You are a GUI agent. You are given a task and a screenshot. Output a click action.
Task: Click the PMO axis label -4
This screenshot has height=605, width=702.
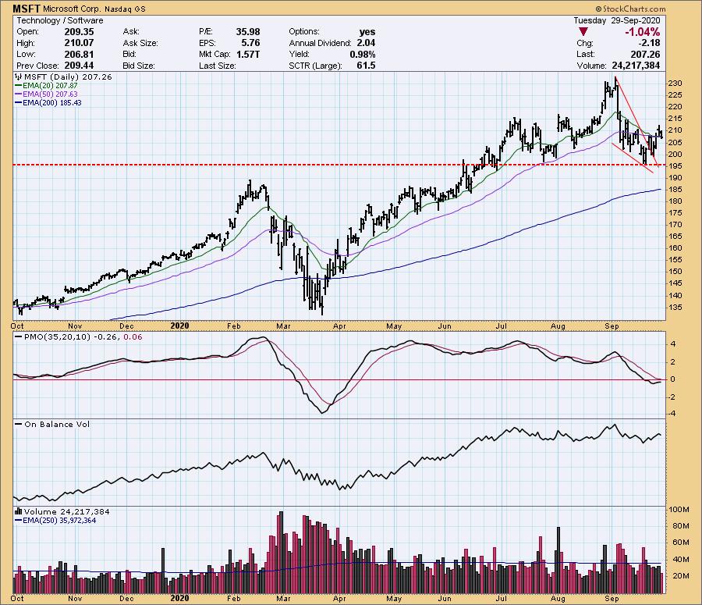coord(672,414)
